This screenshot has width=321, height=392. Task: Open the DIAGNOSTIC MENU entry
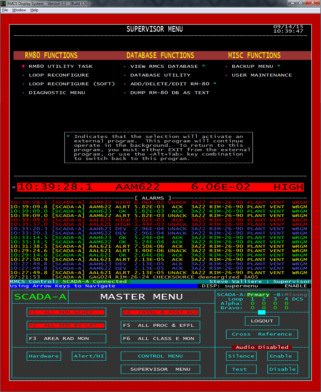point(57,93)
